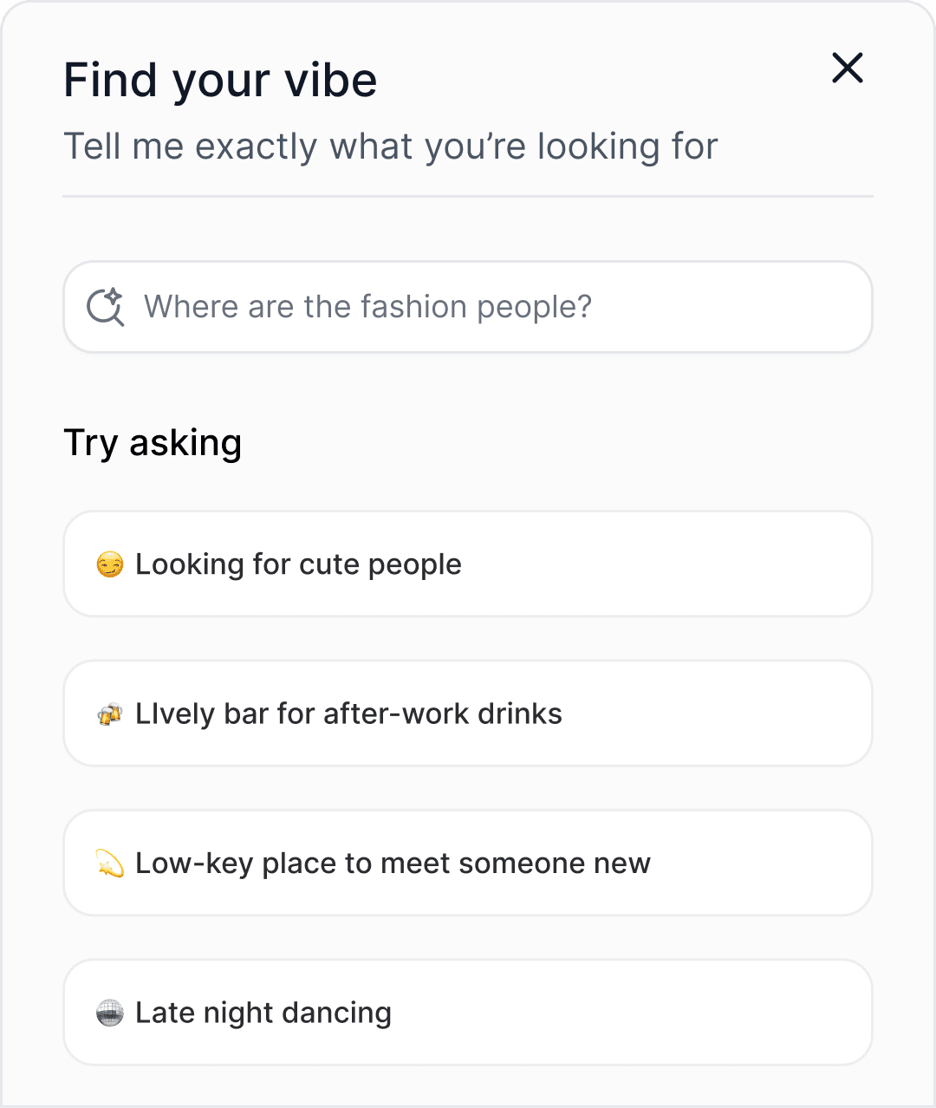This screenshot has height=1108, width=936.
Task: Select the 'Looking for cute people' suggestion
Action: tap(298, 564)
